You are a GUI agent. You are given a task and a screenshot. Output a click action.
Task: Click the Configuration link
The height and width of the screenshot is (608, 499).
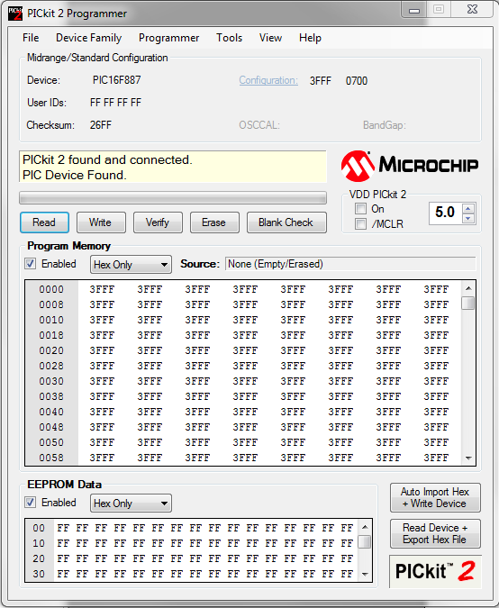coord(268,80)
